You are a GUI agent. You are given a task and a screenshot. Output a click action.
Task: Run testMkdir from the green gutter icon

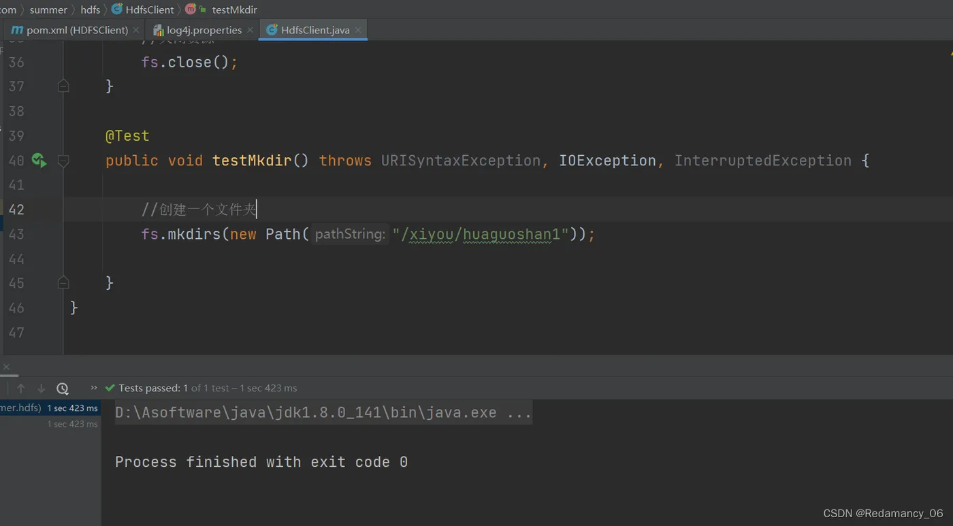[39, 161]
